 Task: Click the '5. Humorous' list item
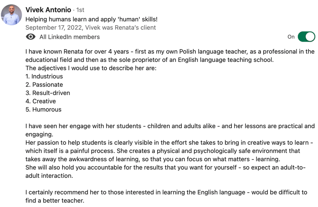pos(43,109)
